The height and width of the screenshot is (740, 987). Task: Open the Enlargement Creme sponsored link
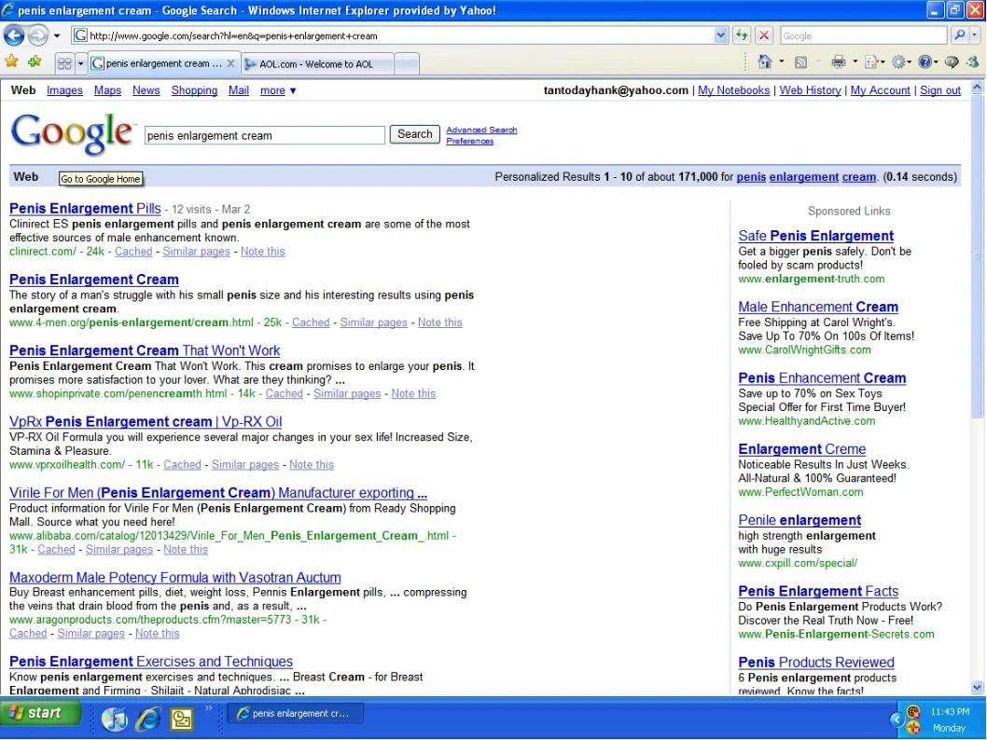tap(802, 449)
